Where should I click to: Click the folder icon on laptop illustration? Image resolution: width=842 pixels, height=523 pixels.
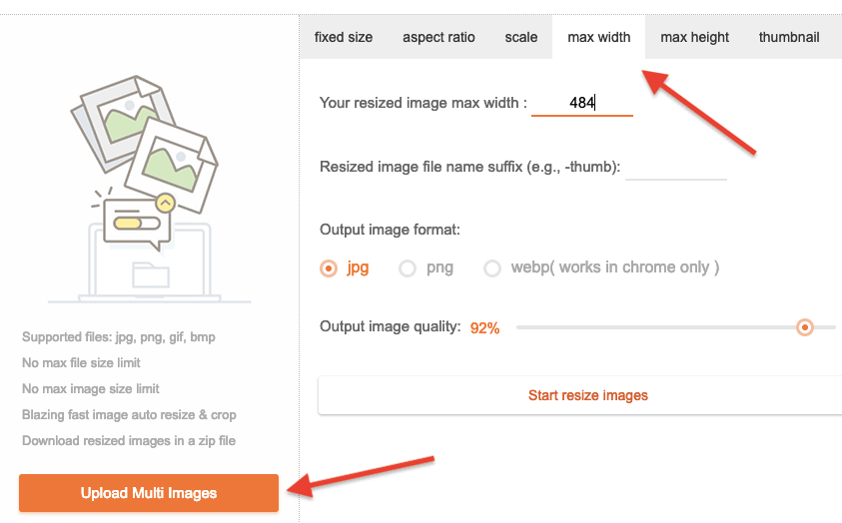point(151,272)
